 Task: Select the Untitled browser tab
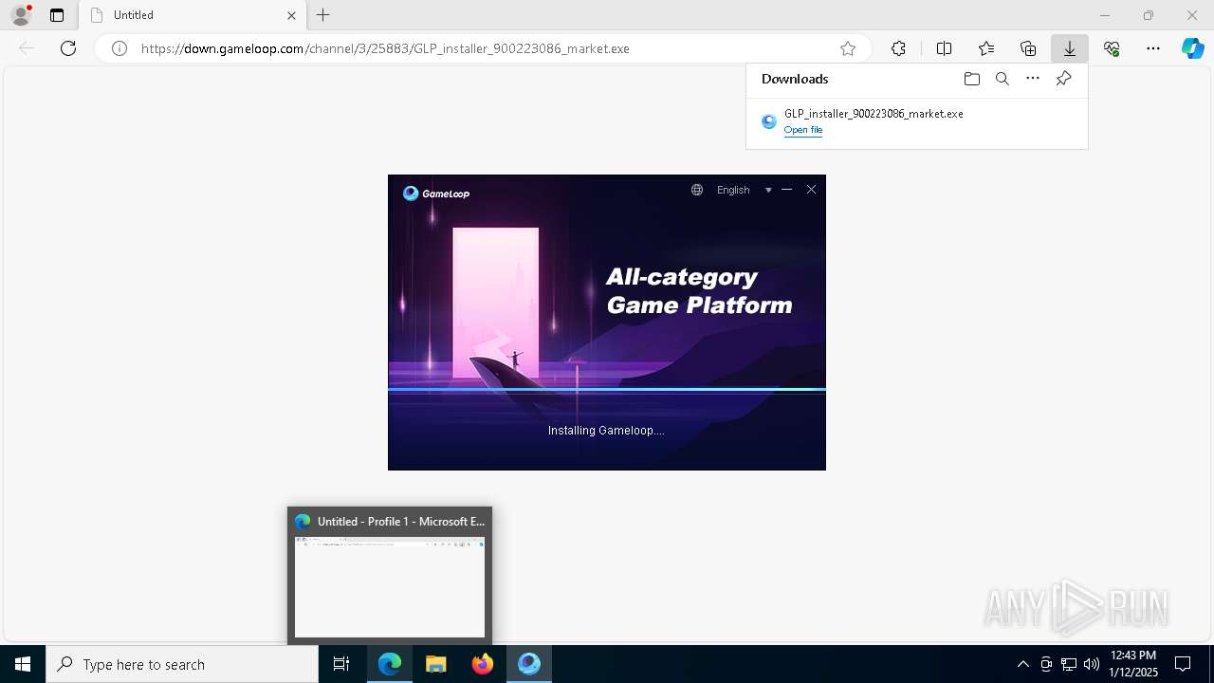coord(193,15)
